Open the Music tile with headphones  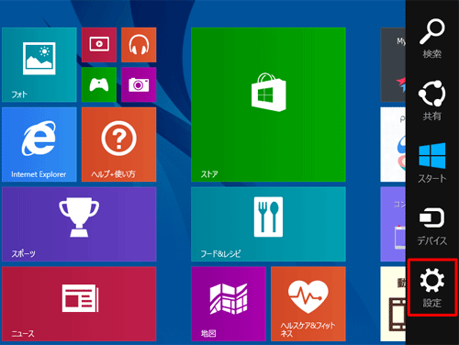point(139,45)
